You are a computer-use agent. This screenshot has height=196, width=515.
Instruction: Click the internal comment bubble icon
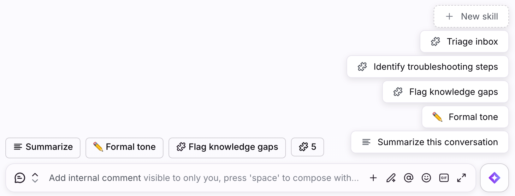(x=20, y=178)
